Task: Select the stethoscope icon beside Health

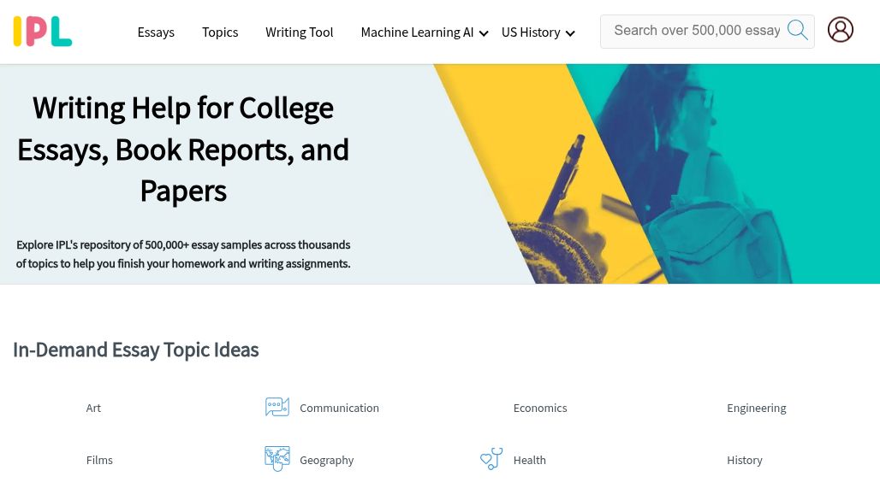Action: (x=491, y=459)
